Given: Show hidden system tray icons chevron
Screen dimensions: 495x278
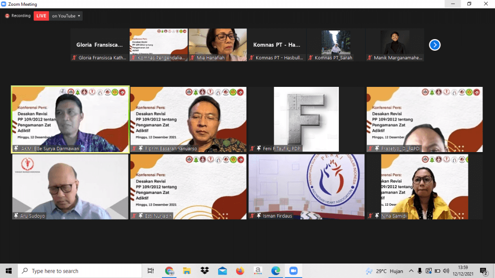Looking at the screenshot, I should (x=411, y=271).
